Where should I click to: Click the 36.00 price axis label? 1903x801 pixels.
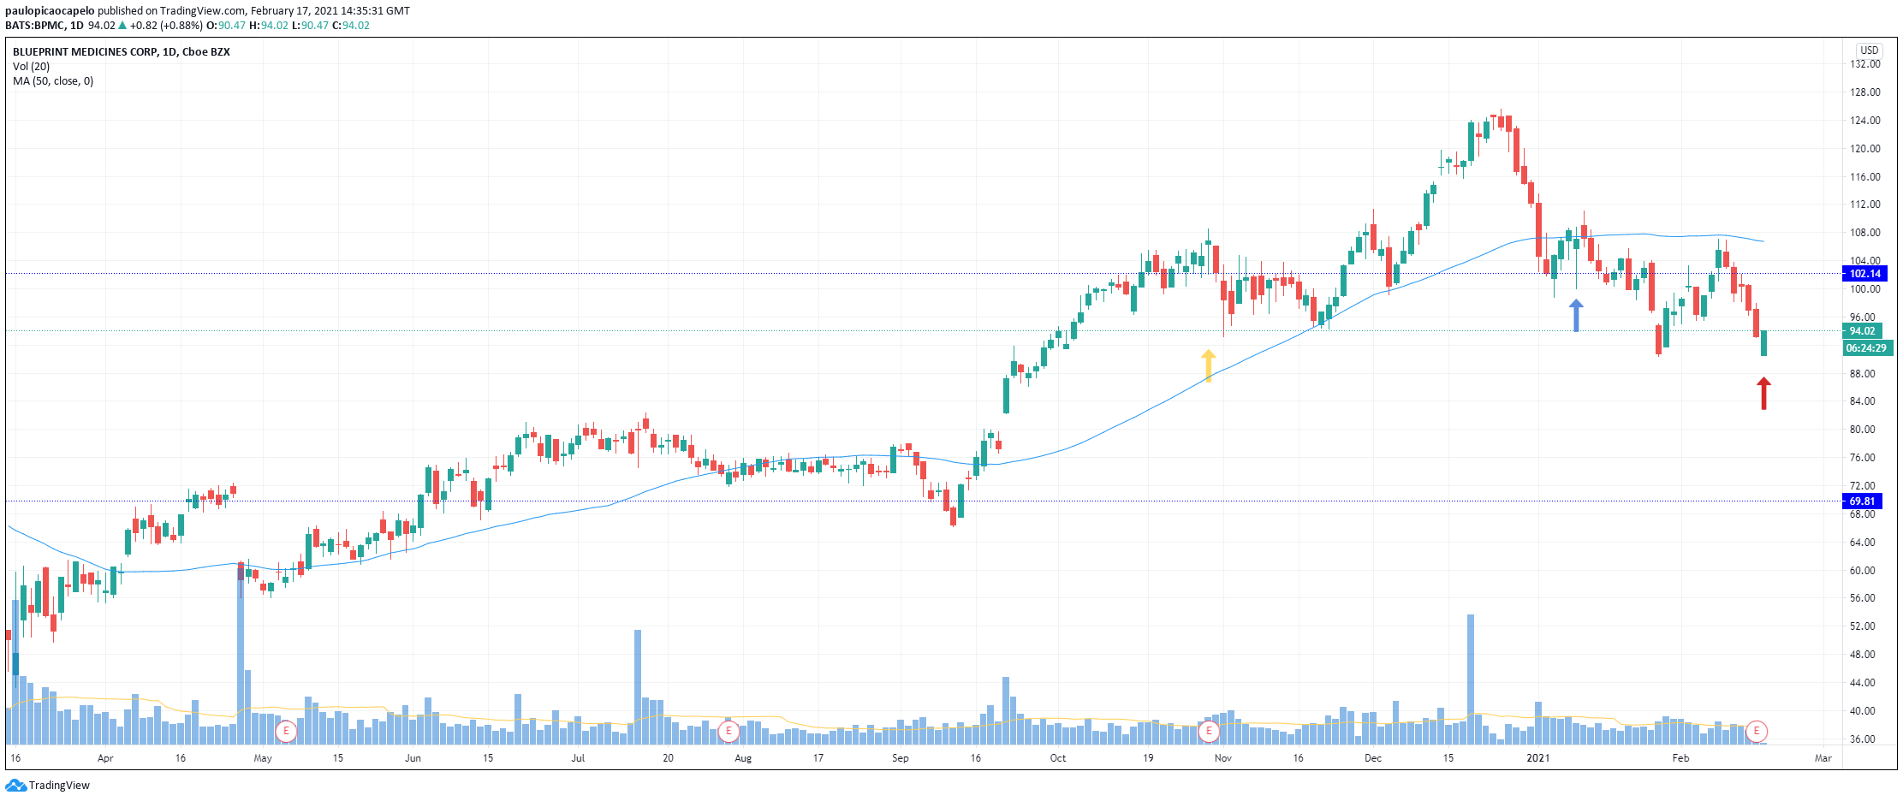point(1862,739)
